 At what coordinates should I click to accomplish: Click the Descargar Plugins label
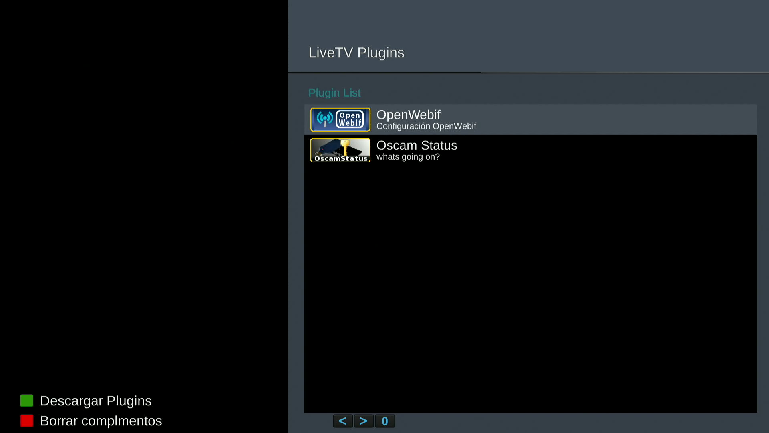96,401
